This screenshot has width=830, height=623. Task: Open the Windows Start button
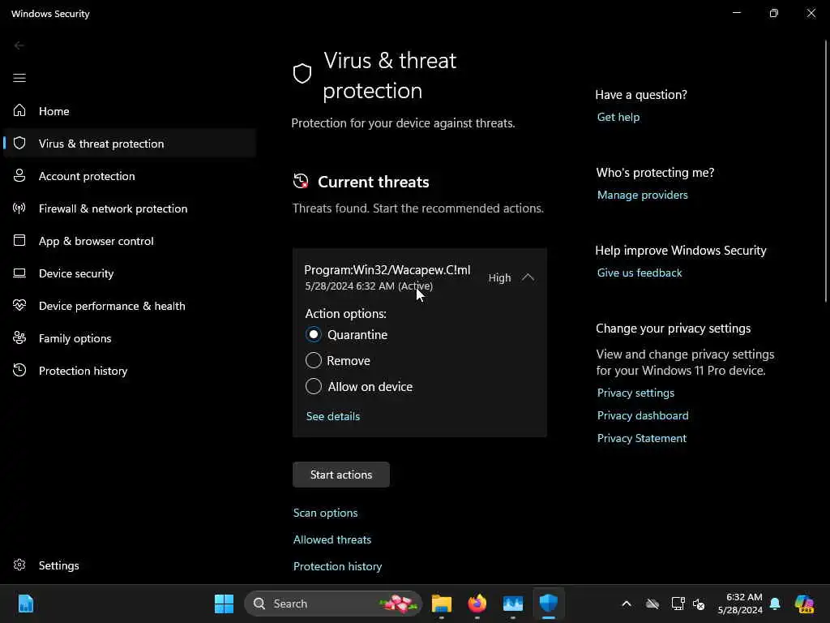[224, 604]
